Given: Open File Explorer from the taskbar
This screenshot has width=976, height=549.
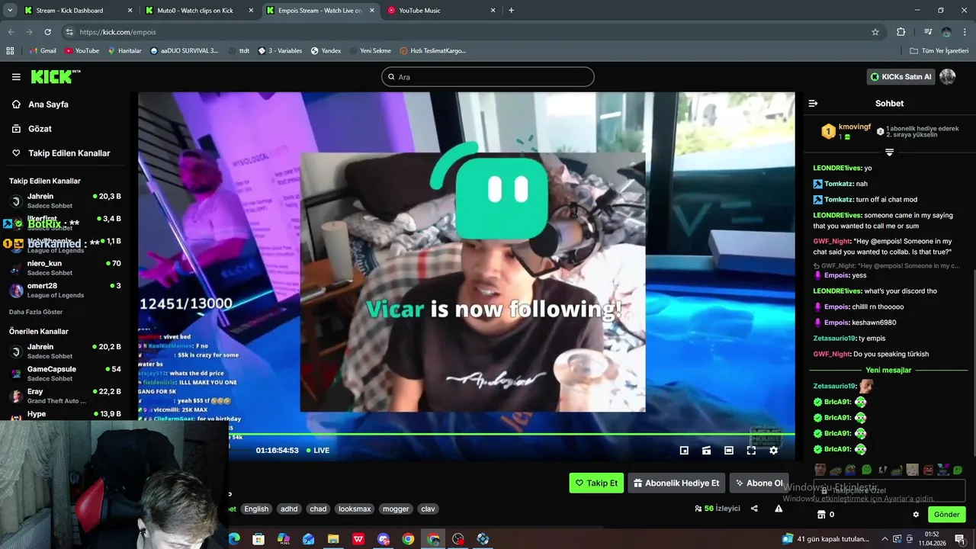Looking at the screenshot, I should coord(333,539).
